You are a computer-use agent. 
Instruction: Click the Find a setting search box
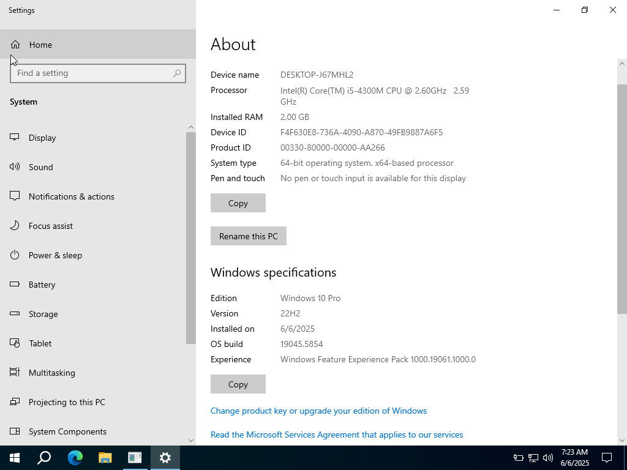tap(98, 73)
